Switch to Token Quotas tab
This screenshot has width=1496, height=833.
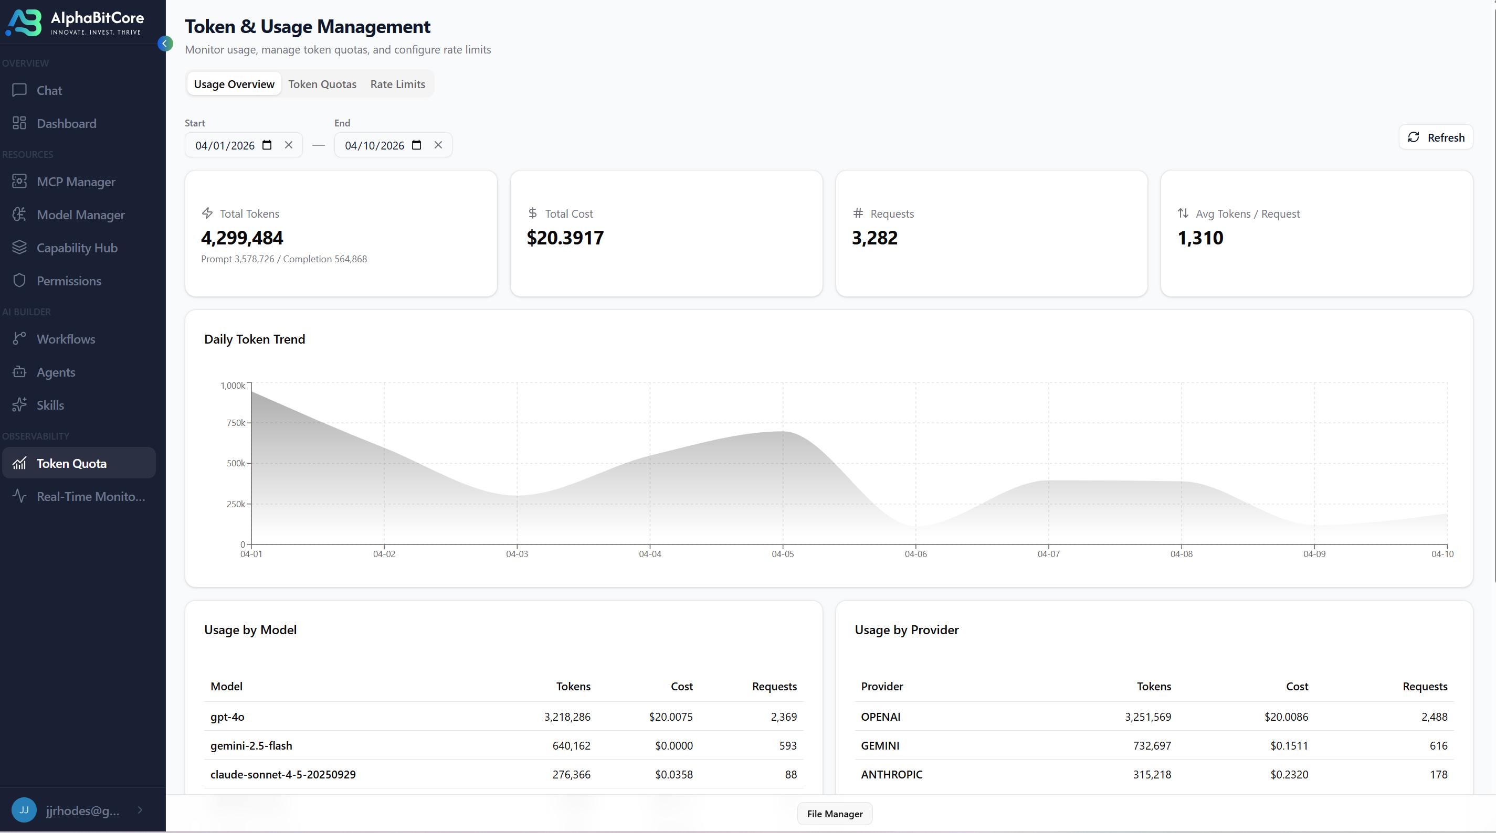click(x=322, y=84)
